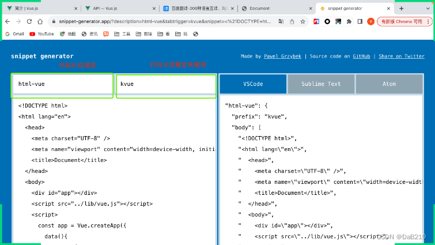The height and width of the screenshot is (245, 435).
Task: Open the 看 bookmarks folder
Action: point(164,34)
